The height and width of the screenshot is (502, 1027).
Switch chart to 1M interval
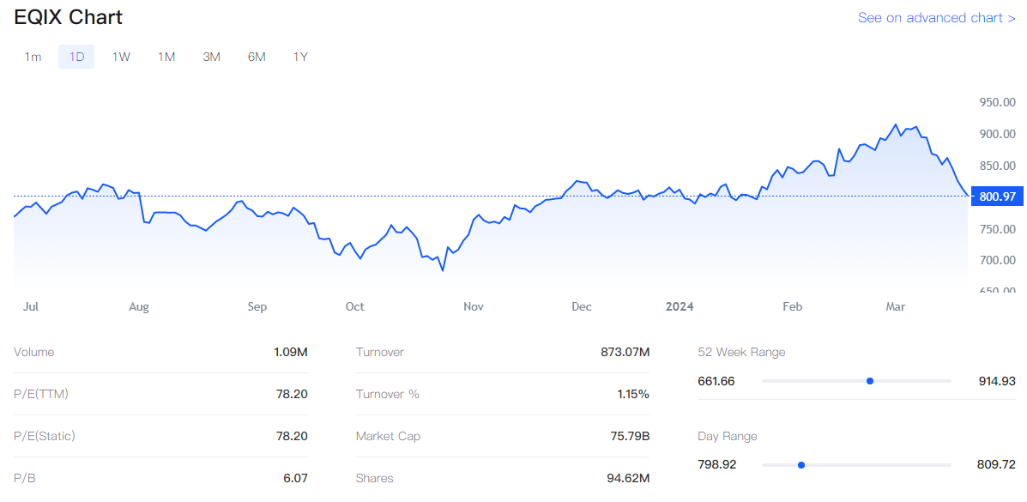166,57
